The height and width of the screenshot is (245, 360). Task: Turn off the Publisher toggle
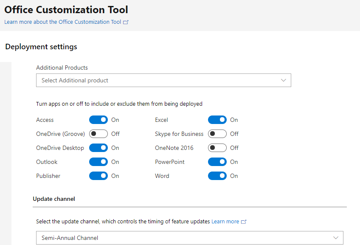click(98, 176)
